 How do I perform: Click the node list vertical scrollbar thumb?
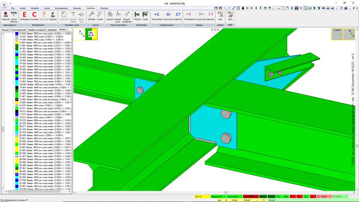[x=3, y=129]
